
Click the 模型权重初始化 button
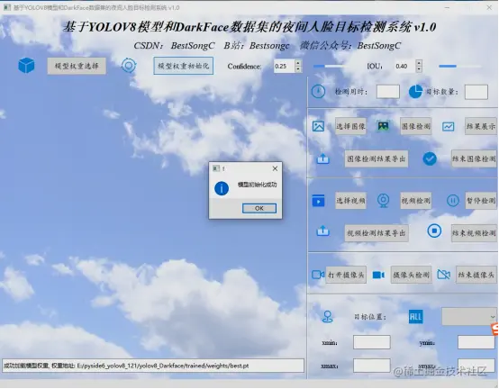click(x=184, y=66)
